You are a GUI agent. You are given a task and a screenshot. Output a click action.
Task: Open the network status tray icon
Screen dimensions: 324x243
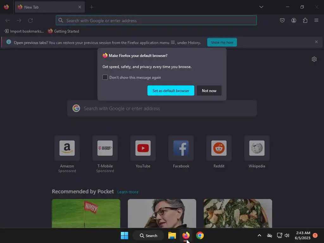(x=279, y=235)
